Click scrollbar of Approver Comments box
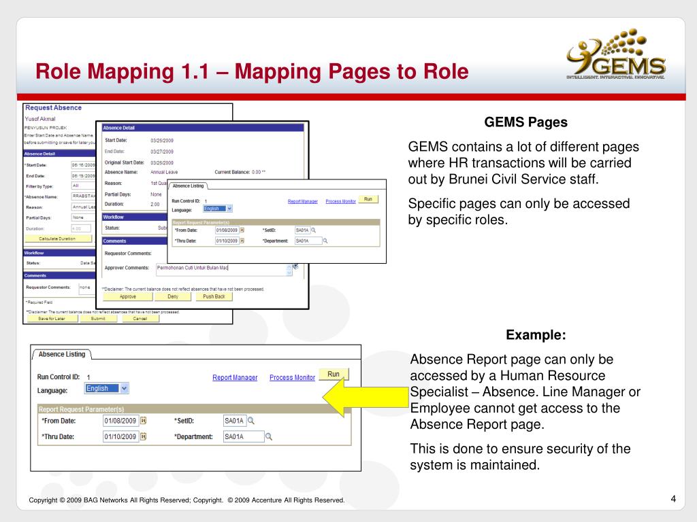The image size is (697, 522). [x=289, y=270]
